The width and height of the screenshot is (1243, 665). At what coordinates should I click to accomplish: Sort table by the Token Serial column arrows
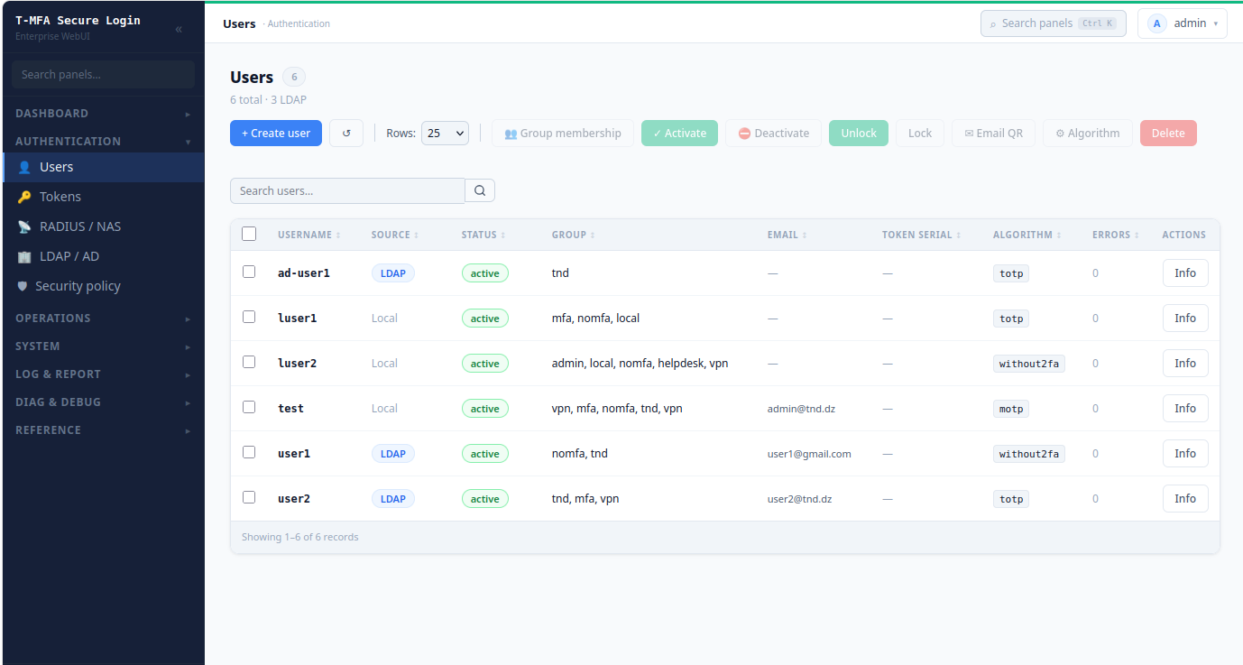tap(959, 235)
